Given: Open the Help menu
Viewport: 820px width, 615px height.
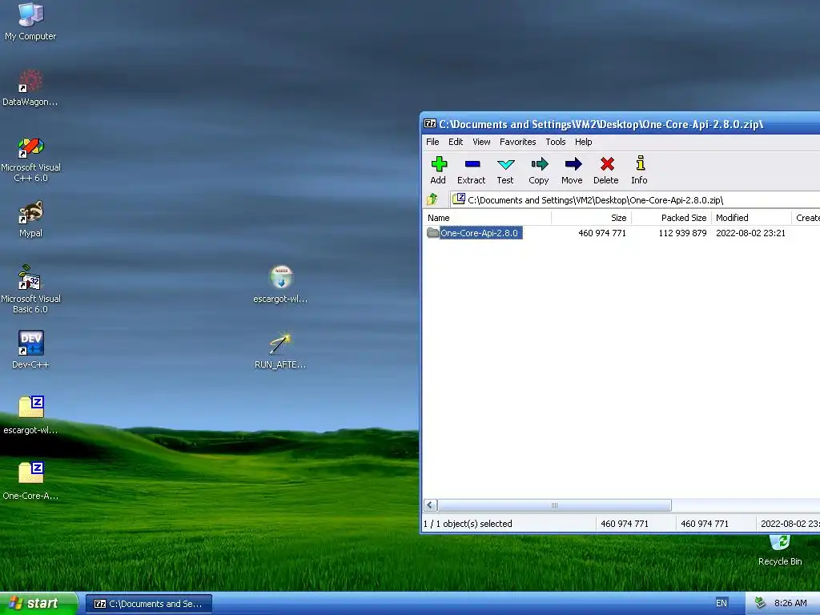Looking at the screenshot, I should [584, 142].
